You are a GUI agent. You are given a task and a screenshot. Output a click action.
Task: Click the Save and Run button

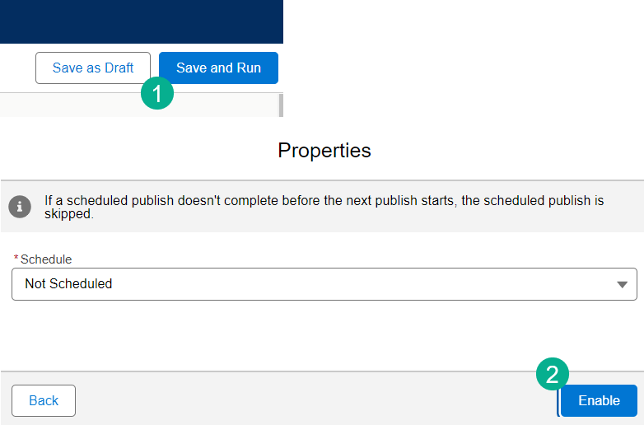tap(218, 68)
